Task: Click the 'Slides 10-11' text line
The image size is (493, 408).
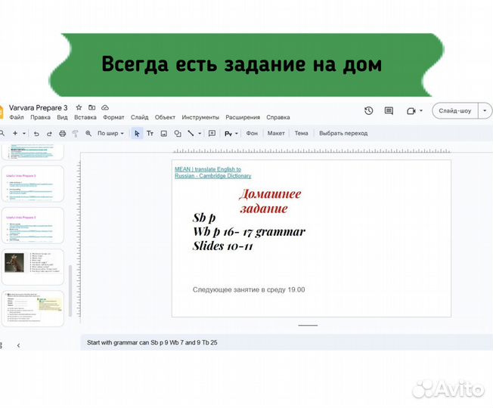Action: [223, 246]
